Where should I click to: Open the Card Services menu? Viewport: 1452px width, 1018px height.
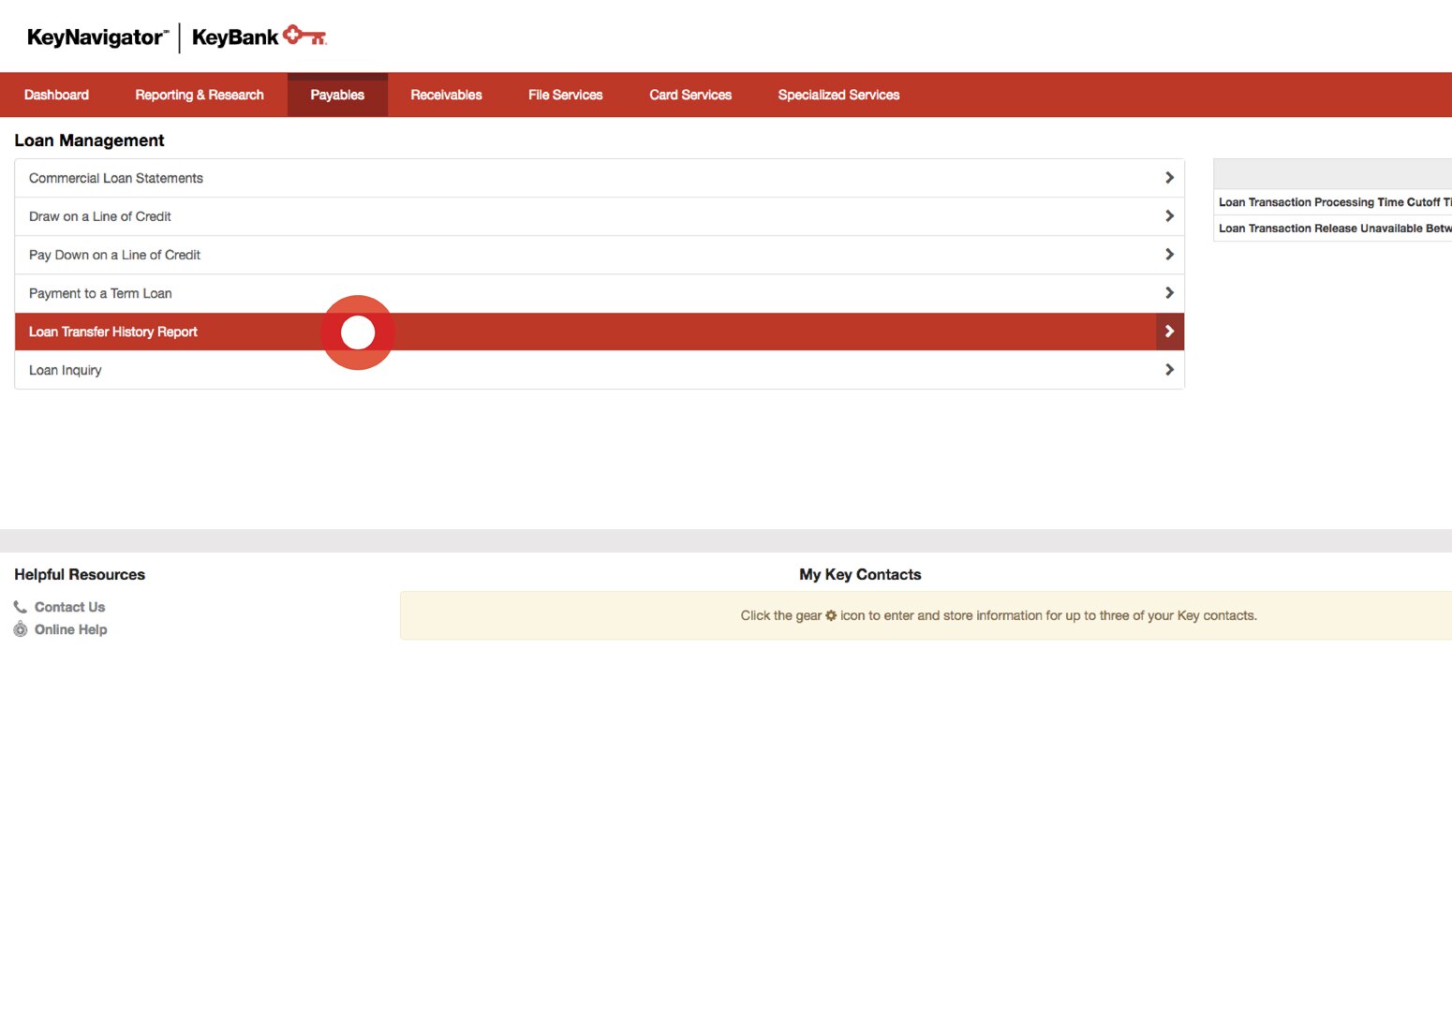[689, 94]
